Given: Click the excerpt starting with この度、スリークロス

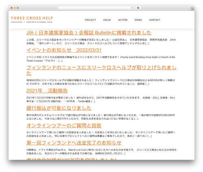Looking at the screenshot, I should [x=101, y=41].
